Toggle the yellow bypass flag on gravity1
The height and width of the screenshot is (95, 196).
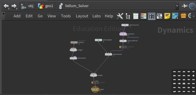92,82
